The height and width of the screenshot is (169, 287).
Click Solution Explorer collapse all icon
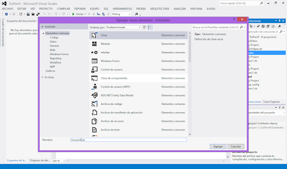tap(268, 26)
